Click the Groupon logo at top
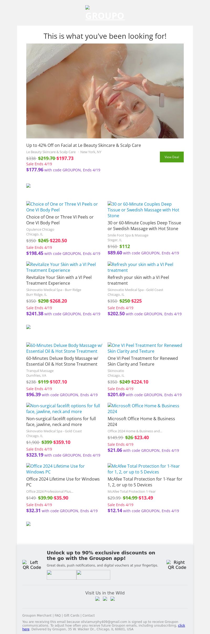The image size is (210, 634). coord(105,13)
